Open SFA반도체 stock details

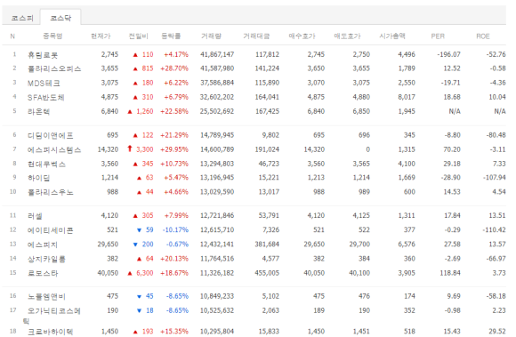tap(45, 97)
